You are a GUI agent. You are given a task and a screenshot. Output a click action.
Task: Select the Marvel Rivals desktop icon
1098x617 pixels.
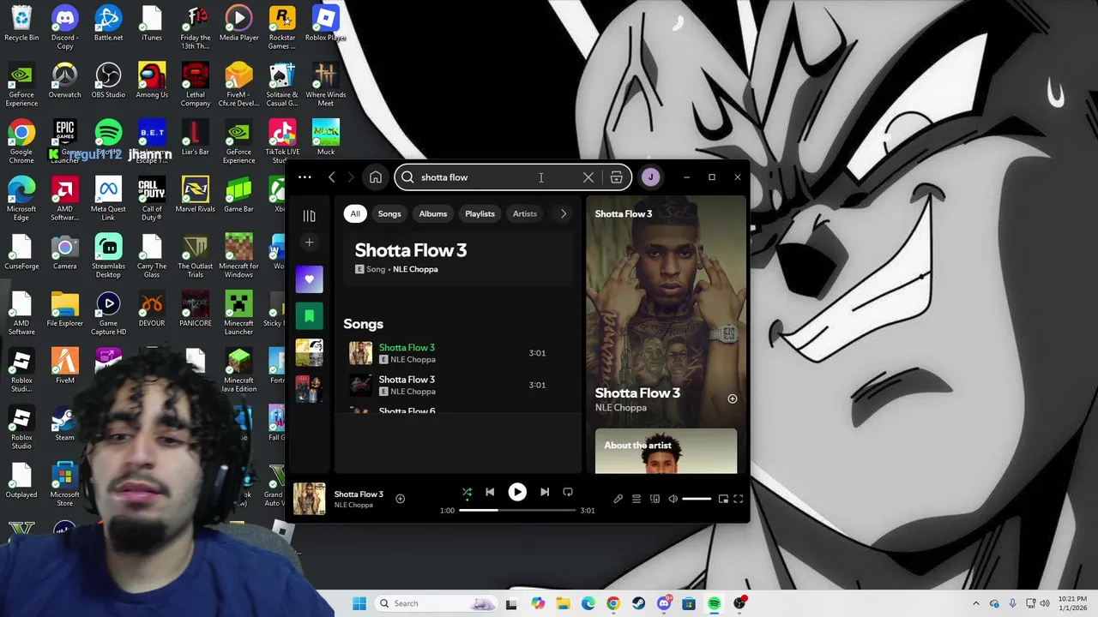(195, 195)
